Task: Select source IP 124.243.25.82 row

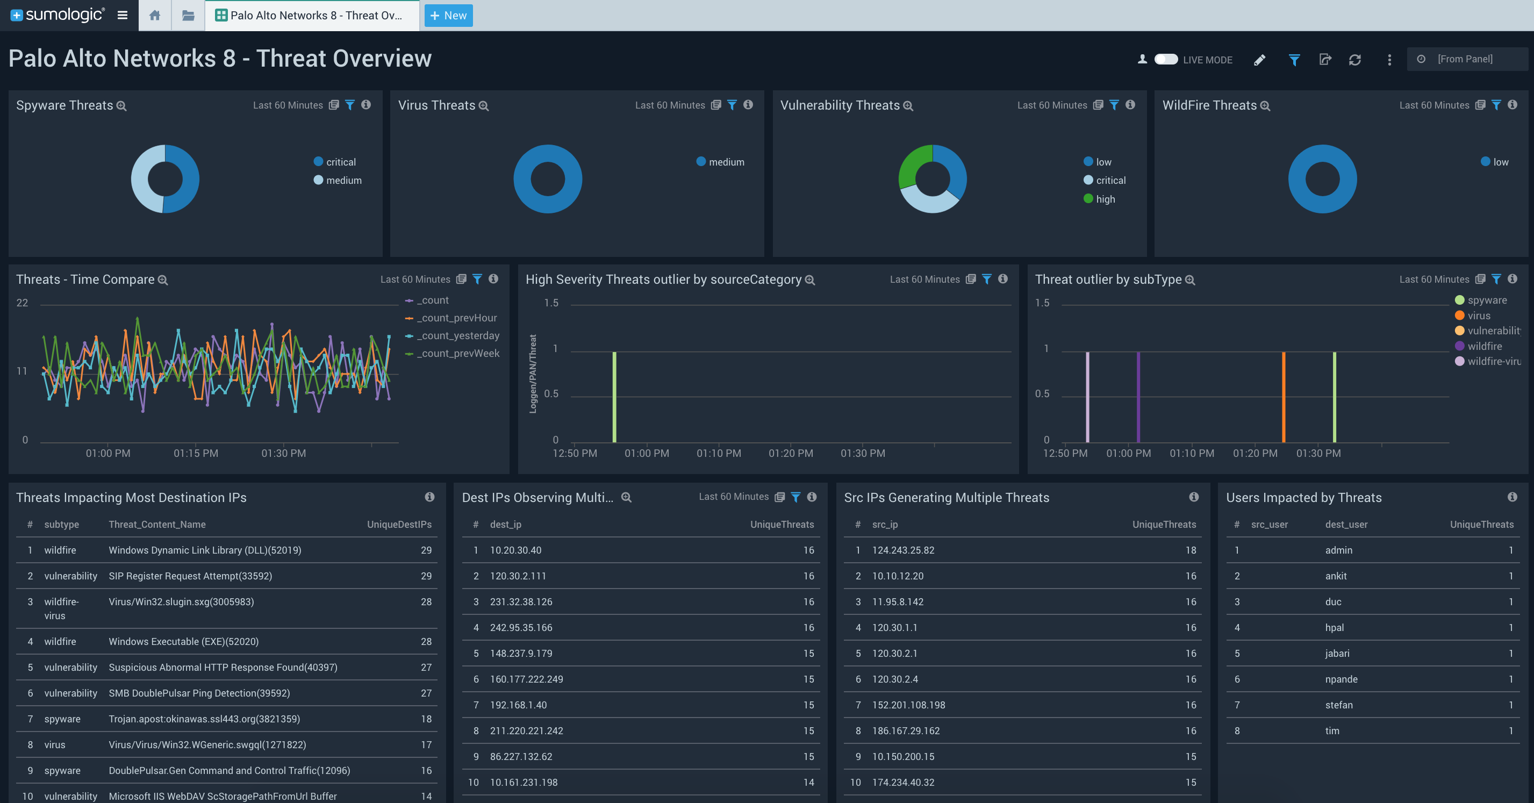Action: (1022, 550)
